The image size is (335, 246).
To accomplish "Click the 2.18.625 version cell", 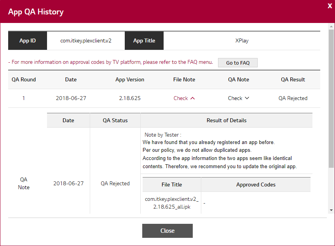I will click(130, 98).
